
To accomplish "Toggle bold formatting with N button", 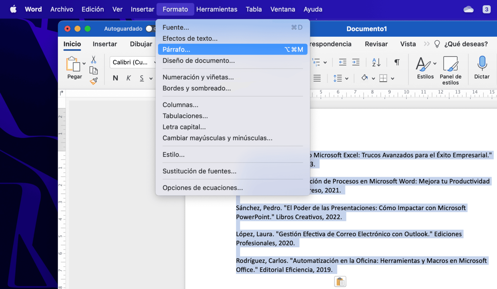I will (x=115, y=78).
